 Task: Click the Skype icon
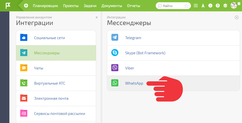click(x=115, y=53)
